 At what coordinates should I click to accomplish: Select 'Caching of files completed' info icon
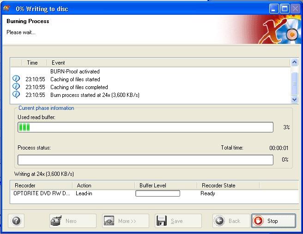(16, 87)
